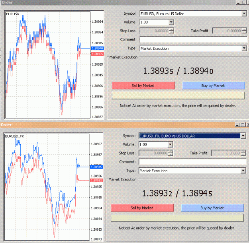249x243 pixels.
Task: Click Stop Loss stepper in EURUSD_FX window
Action: click(x=171, y=153)
